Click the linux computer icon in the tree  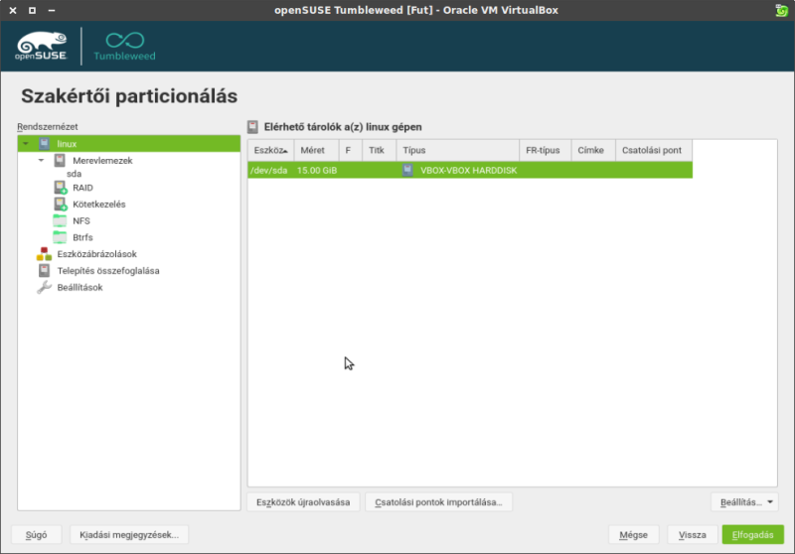(44, 144)
